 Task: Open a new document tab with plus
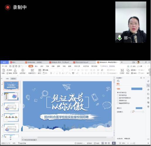tap(122, 62)
